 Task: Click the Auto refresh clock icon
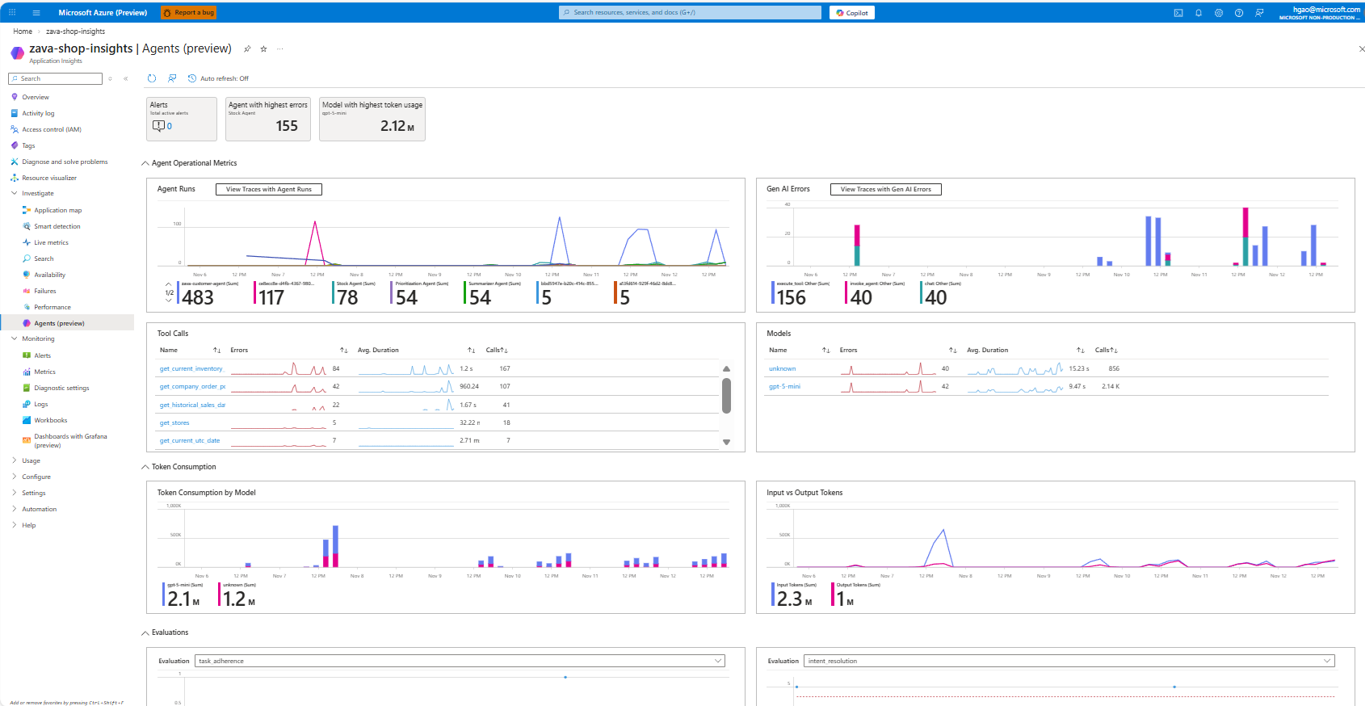(x=192, y=78)
